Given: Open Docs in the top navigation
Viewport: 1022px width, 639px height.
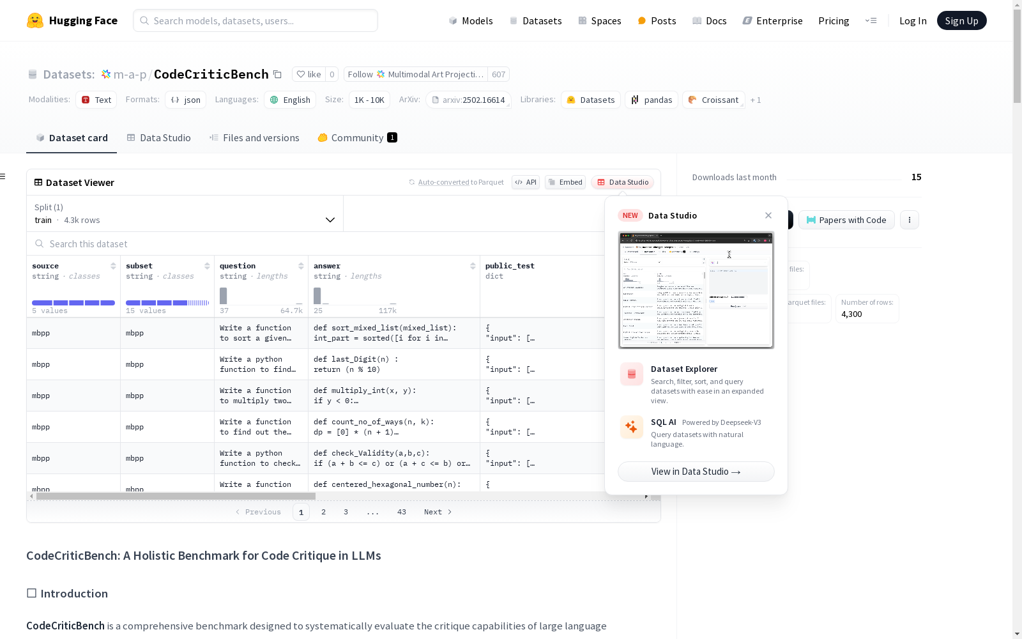Looking at the screenshot, I should [710, 20].
